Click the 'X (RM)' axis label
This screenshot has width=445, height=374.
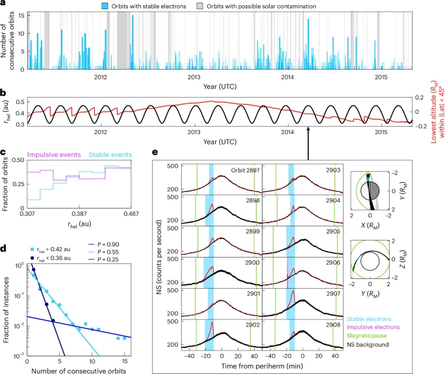tap(370, 225)
